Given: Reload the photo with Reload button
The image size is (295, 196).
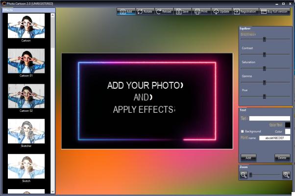Looking at the screenshot, I should pos(164,12).
